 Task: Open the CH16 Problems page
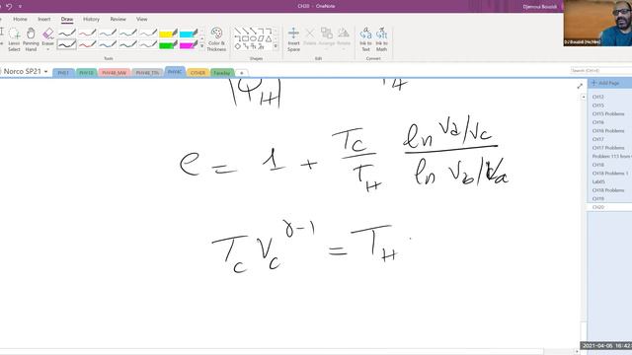(x=608, y=131)
